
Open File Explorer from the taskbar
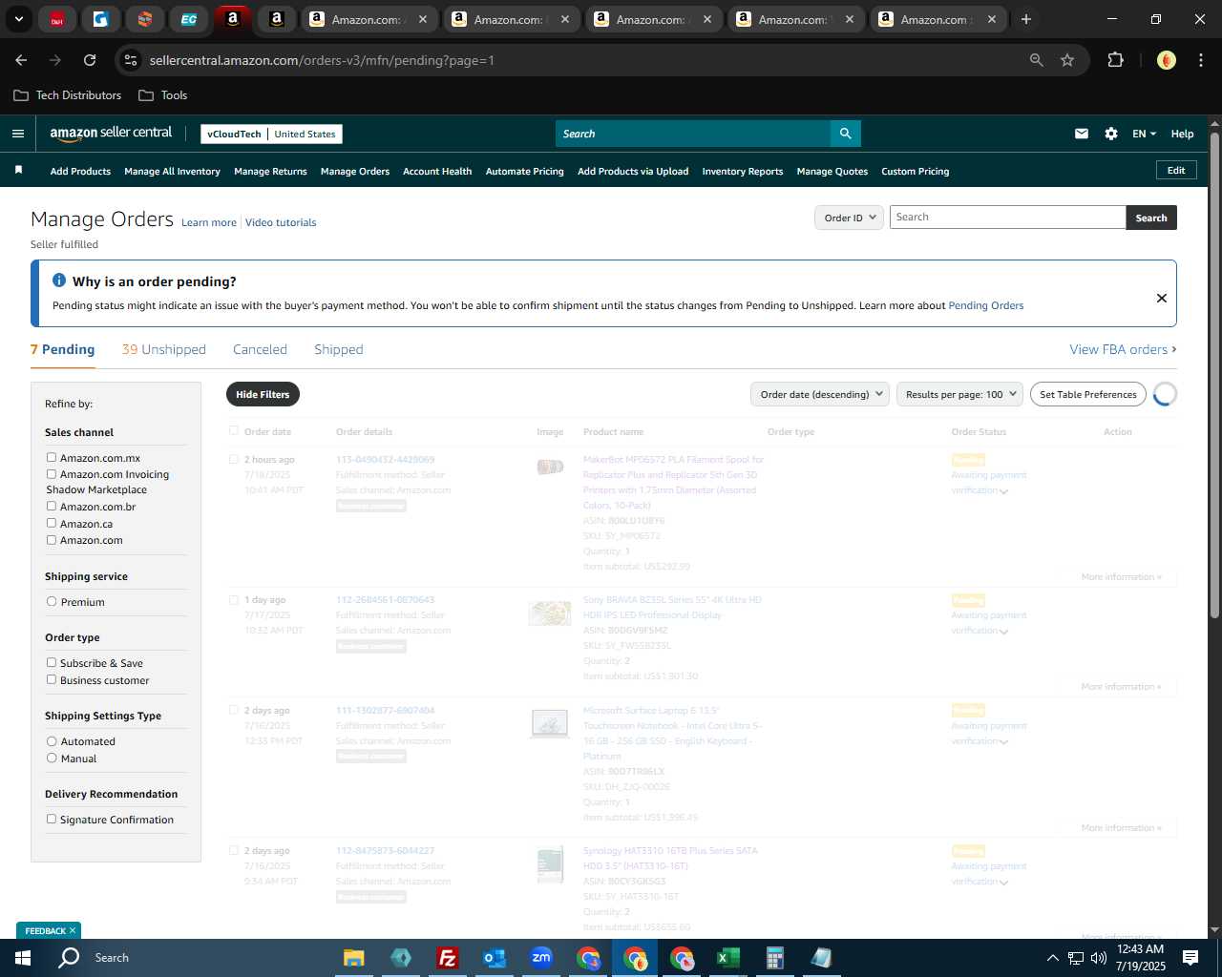[354, 958]
